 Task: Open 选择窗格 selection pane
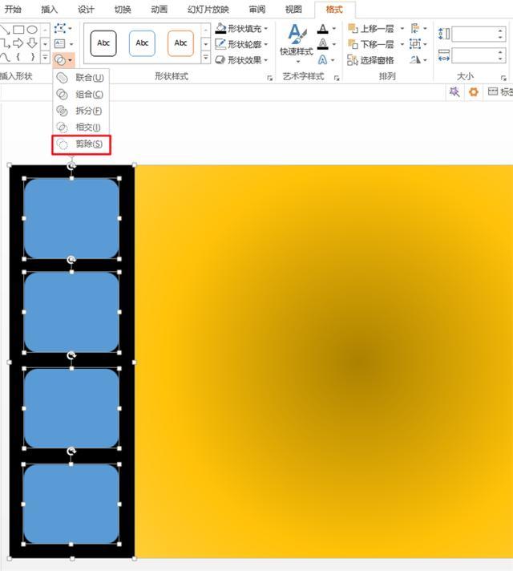coord(371,59)
